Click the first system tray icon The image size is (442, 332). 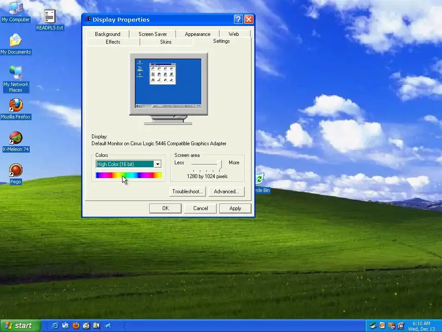click(373, 326)
